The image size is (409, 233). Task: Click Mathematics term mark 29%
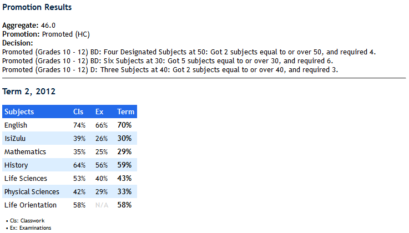tap(124, 152)
